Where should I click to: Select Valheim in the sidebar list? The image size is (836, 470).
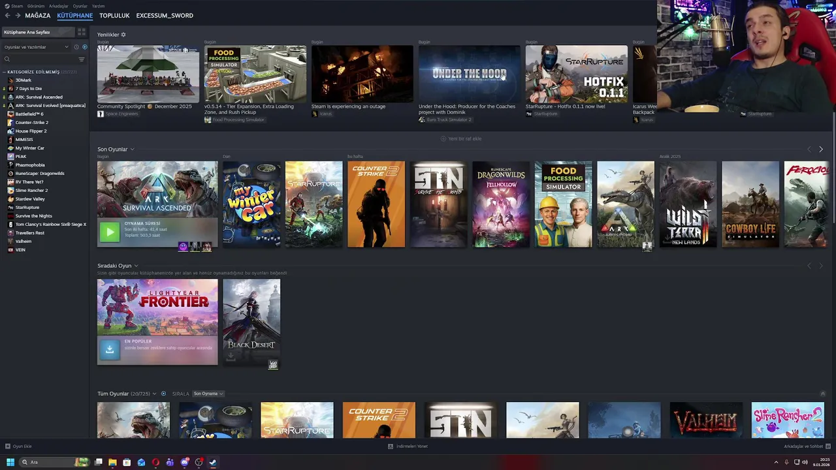(24, 242)
